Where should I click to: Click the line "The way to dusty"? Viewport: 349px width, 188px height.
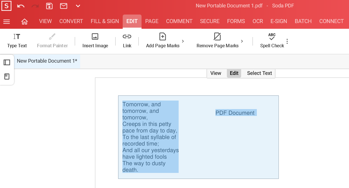tap(144, 164)
